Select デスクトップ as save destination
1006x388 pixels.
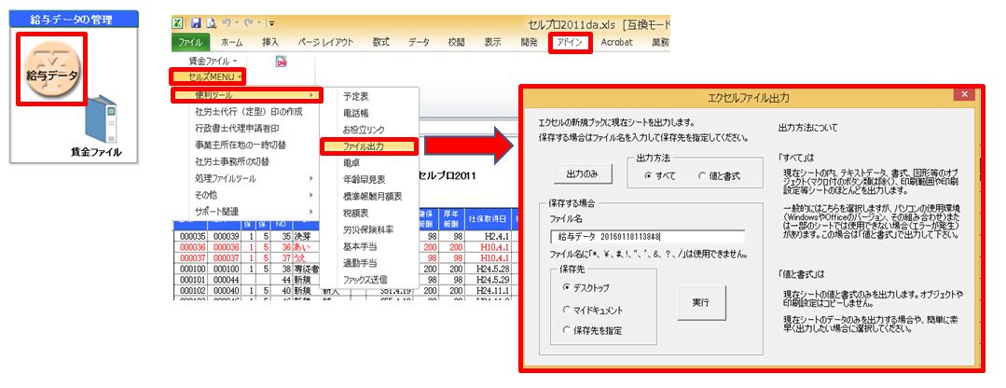(586, 288)
